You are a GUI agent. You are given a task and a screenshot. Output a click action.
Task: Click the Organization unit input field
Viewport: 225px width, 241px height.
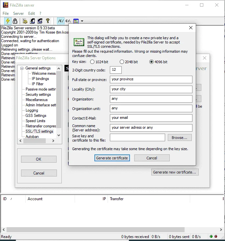click(x=151, y=109)
